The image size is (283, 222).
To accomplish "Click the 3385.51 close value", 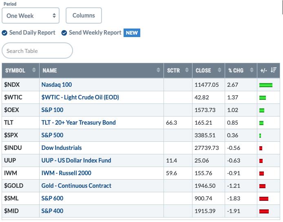I will pyautogui.click(x=205, y=135).
